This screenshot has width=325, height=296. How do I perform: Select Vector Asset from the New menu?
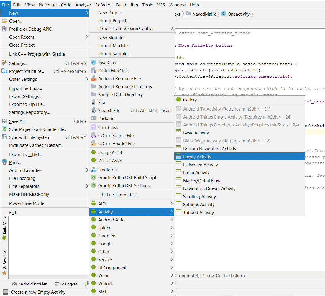(x=109, y=161)
